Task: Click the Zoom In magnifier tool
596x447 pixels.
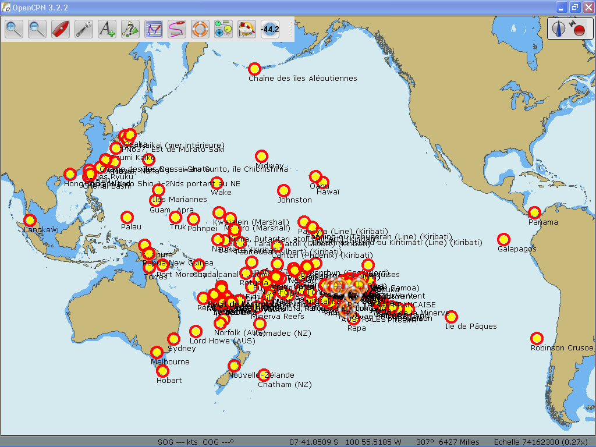Action: (14, 29)
